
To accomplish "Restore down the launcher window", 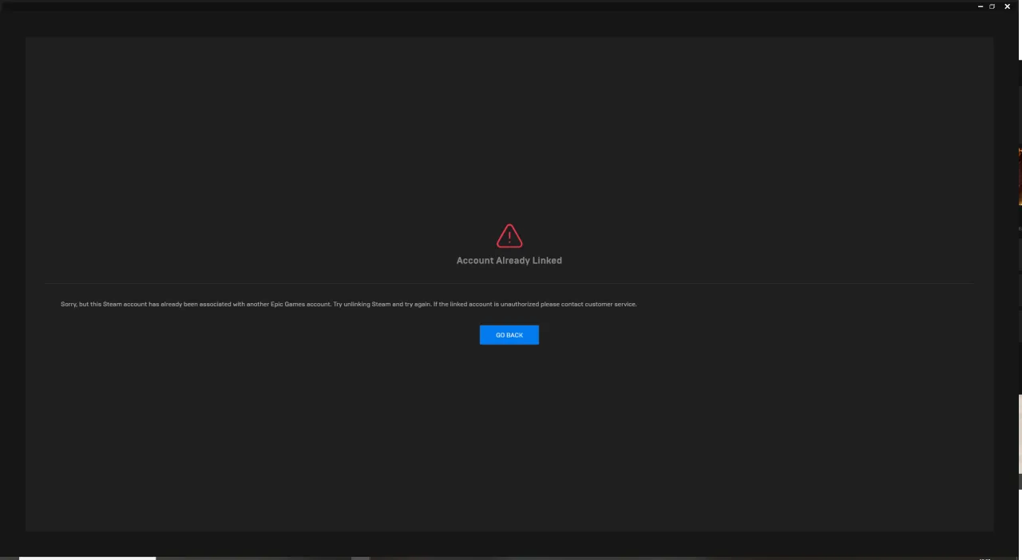I will tap(992, 6).
